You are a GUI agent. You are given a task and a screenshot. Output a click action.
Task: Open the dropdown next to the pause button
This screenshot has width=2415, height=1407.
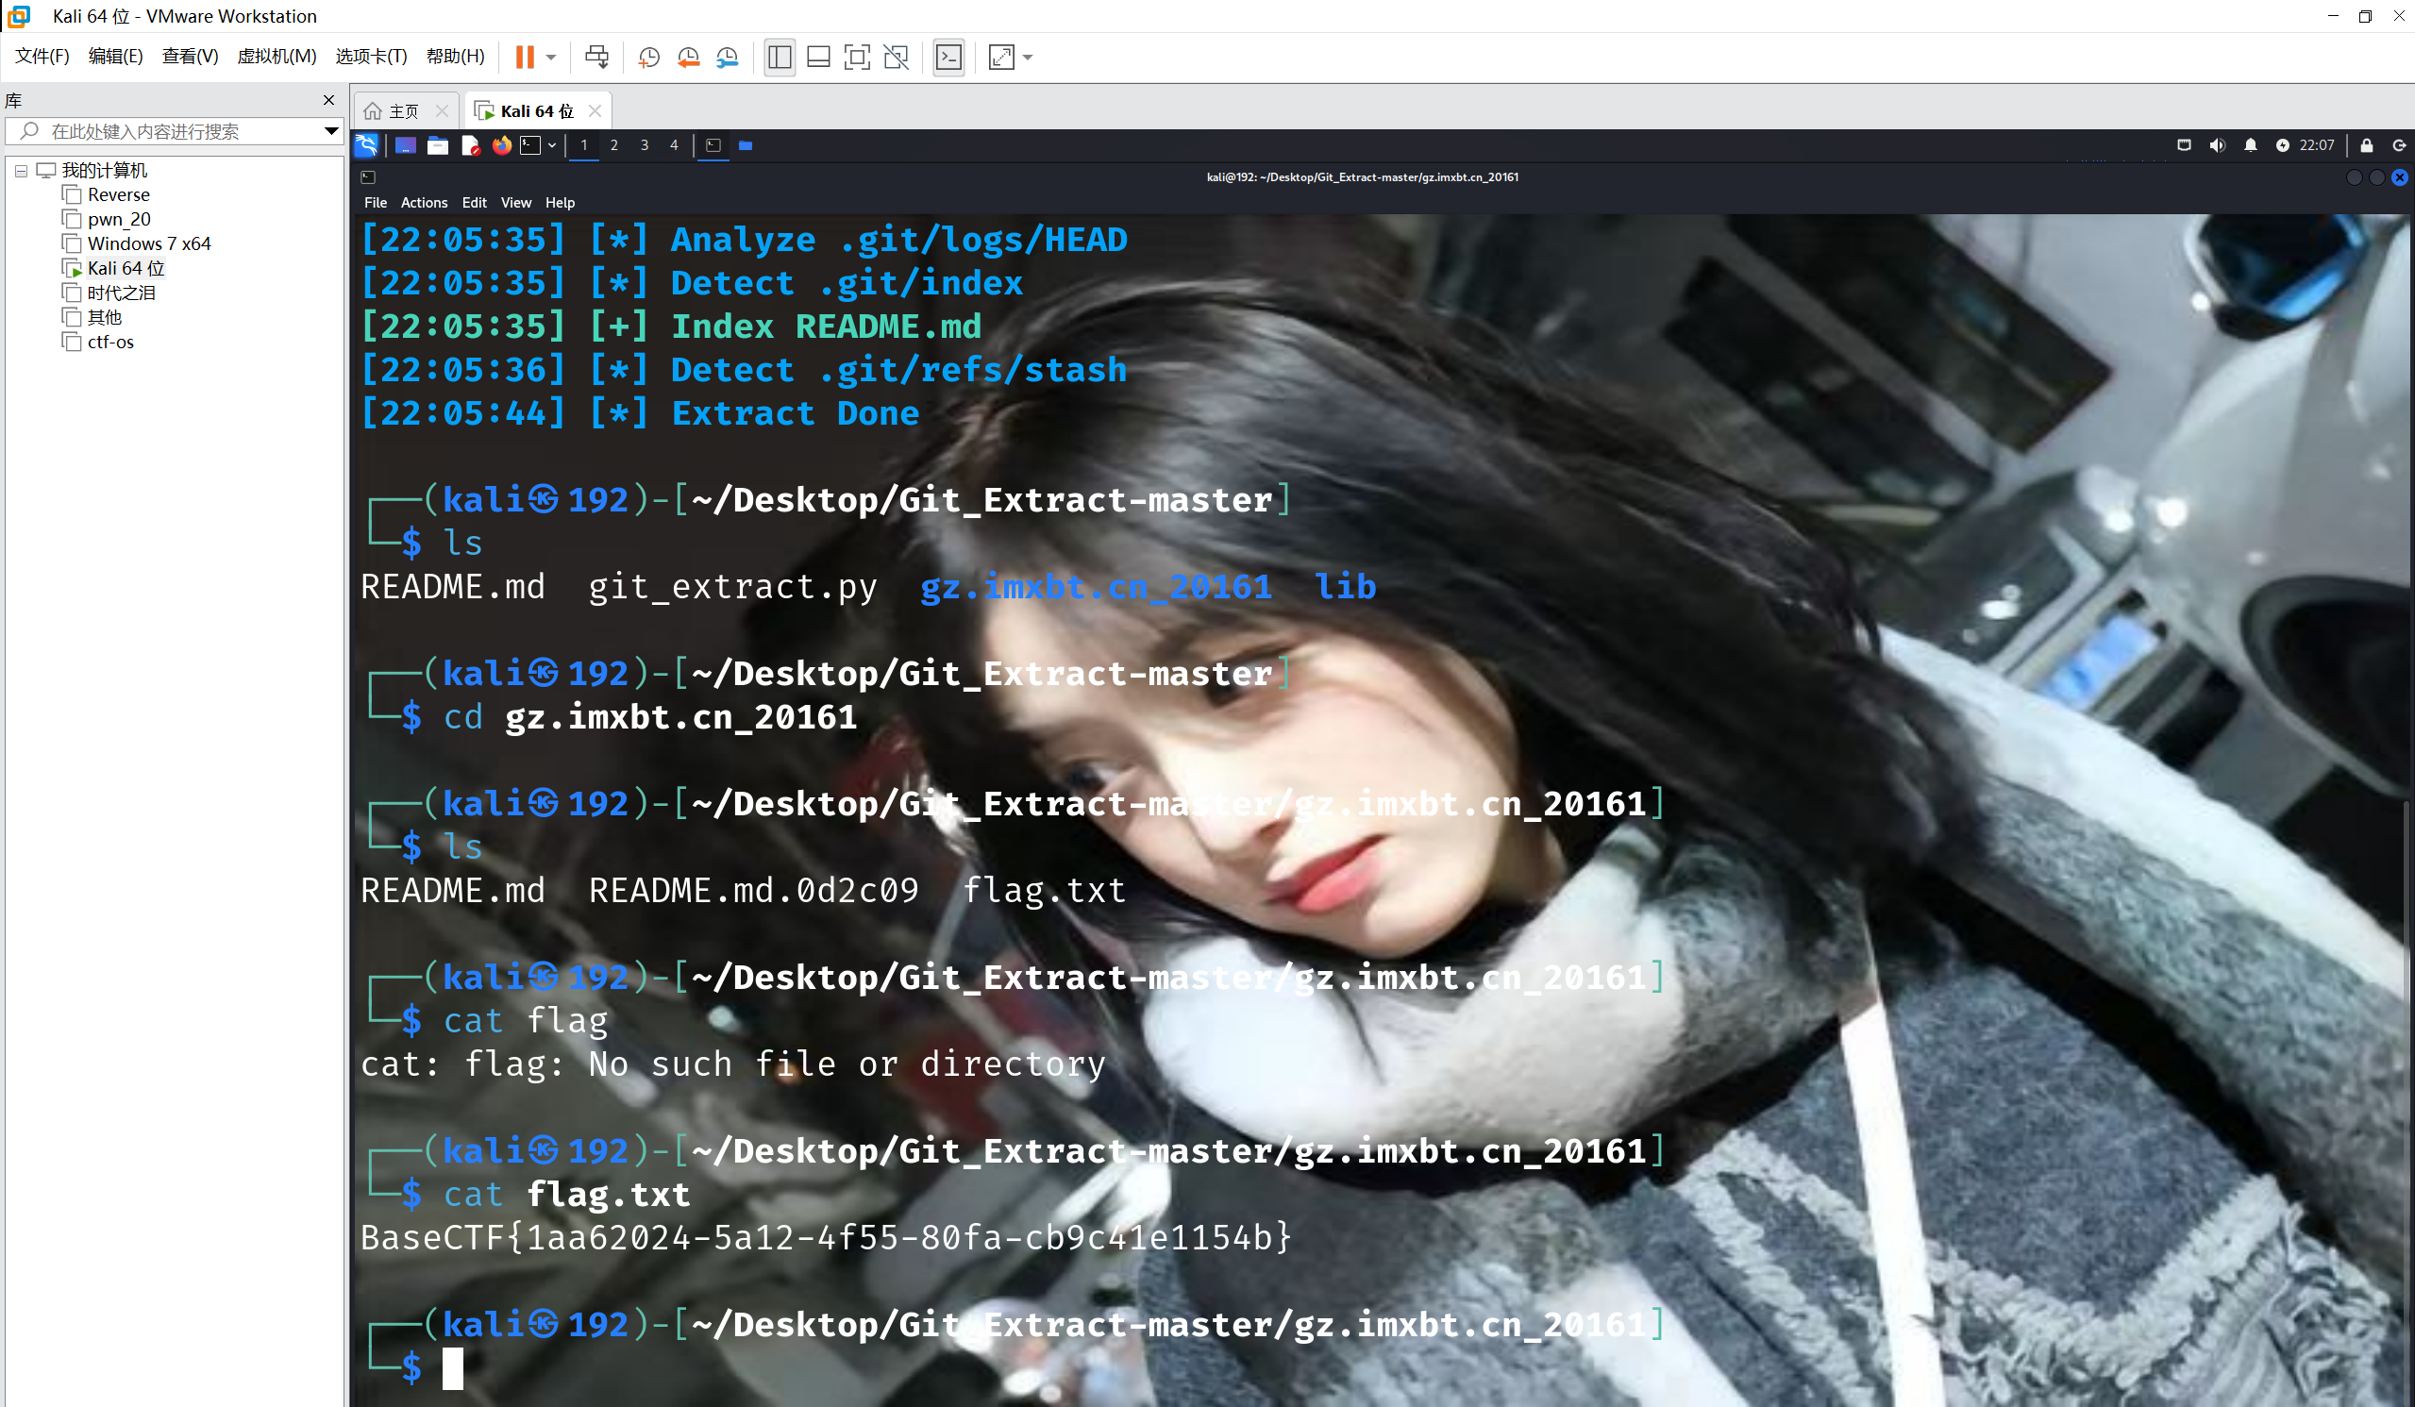pos(551,58)
